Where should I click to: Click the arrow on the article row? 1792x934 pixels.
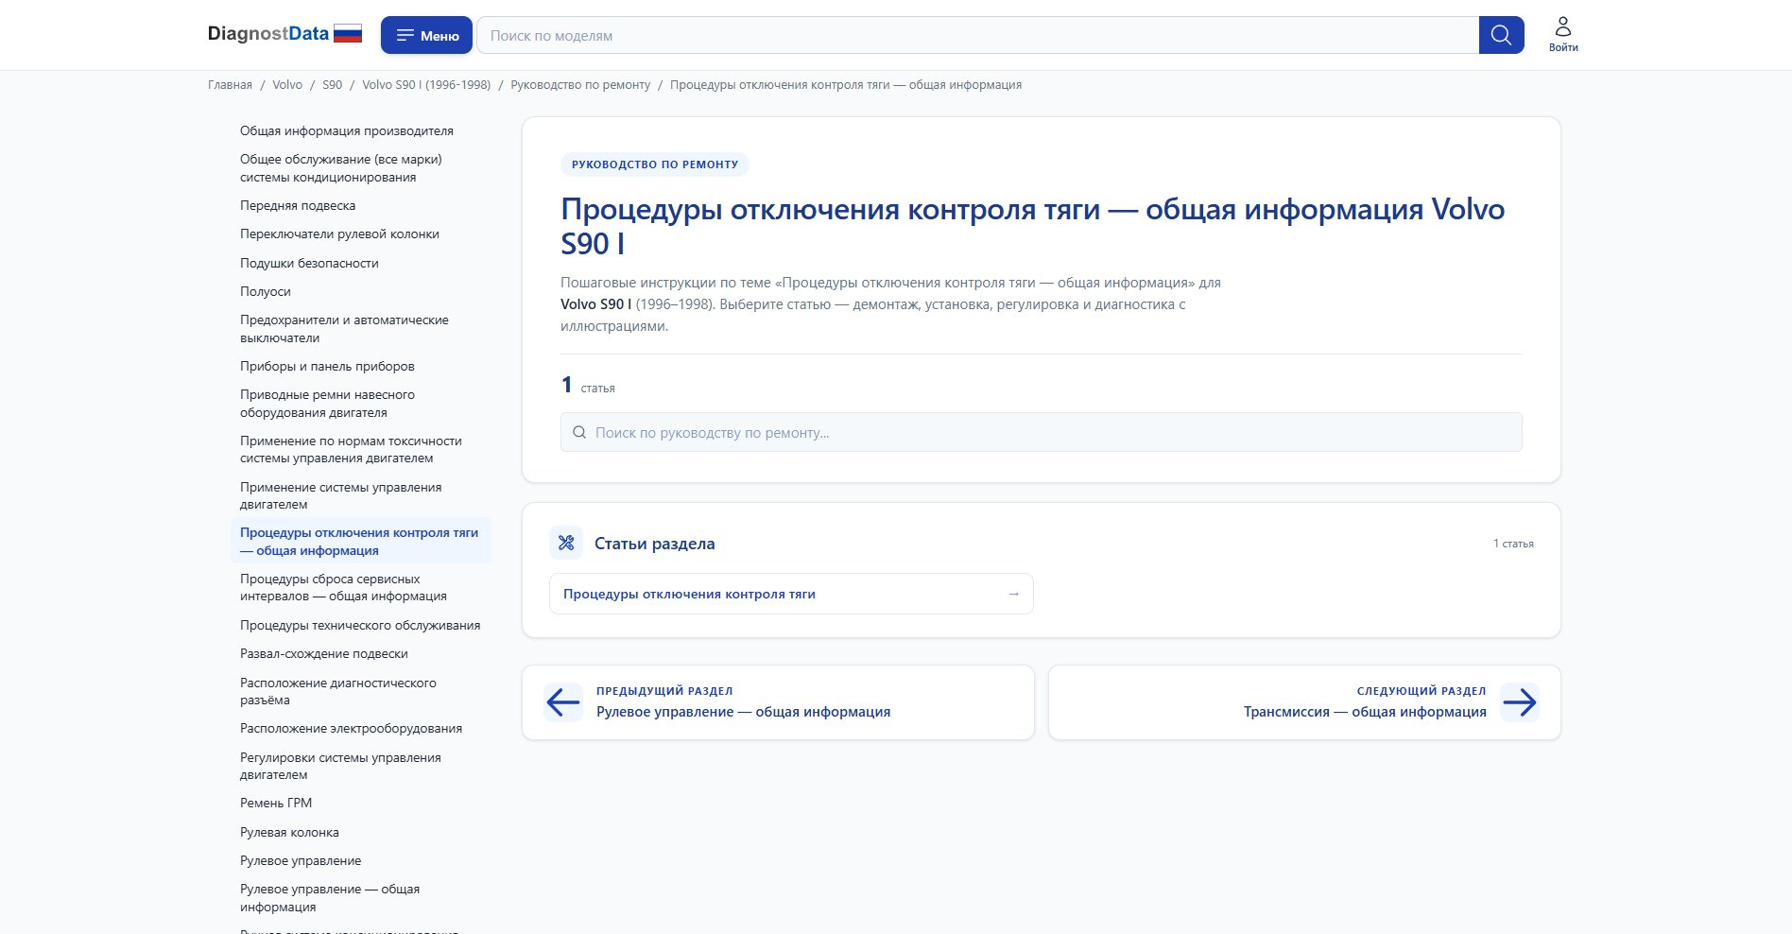[1013, 595]
